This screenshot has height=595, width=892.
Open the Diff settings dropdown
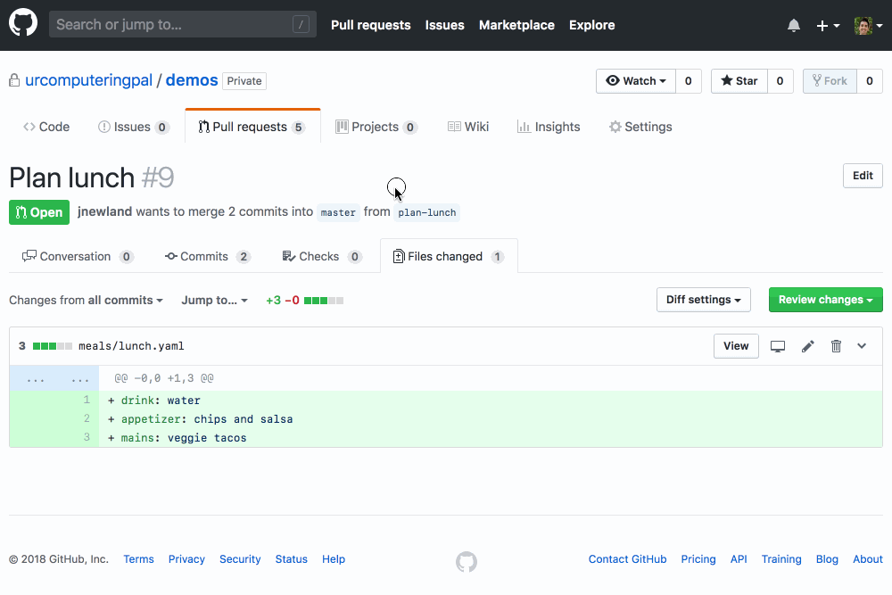[x=703, y=300]
